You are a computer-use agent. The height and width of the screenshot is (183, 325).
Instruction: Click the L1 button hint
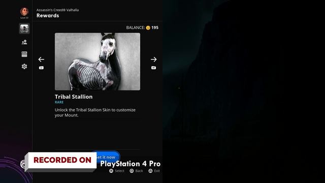41,68
